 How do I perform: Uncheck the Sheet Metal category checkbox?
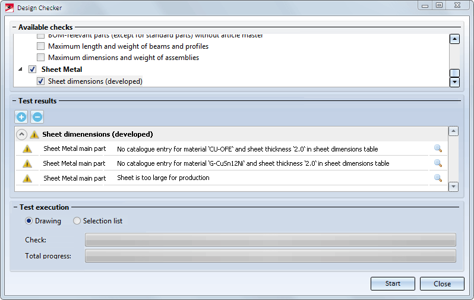click(x=33, y=70)
